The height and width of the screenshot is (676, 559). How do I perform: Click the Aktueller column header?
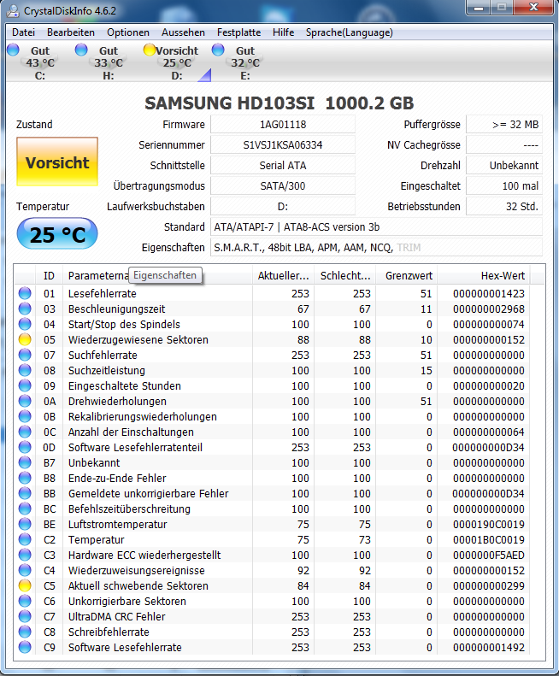(284, 276)
